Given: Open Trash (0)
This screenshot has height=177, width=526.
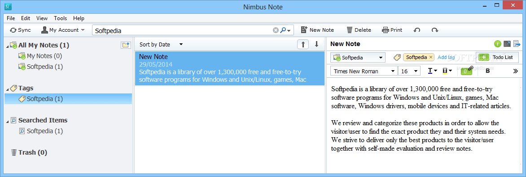Looking at the screenshot, I should [33, 152].
